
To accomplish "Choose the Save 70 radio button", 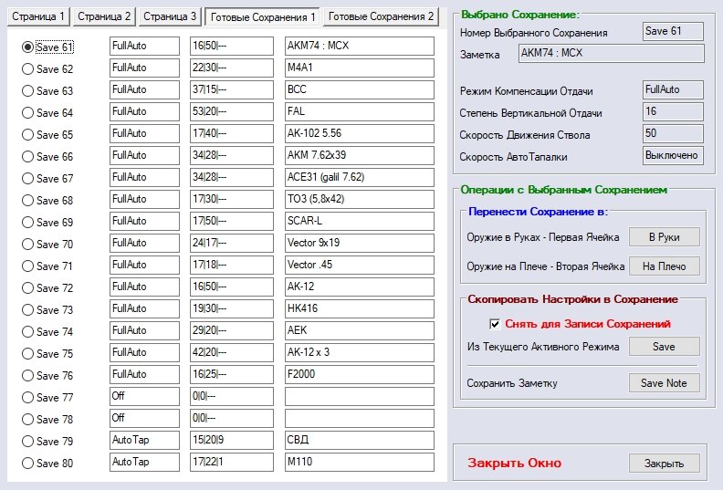I will click(x=47, y=245).
